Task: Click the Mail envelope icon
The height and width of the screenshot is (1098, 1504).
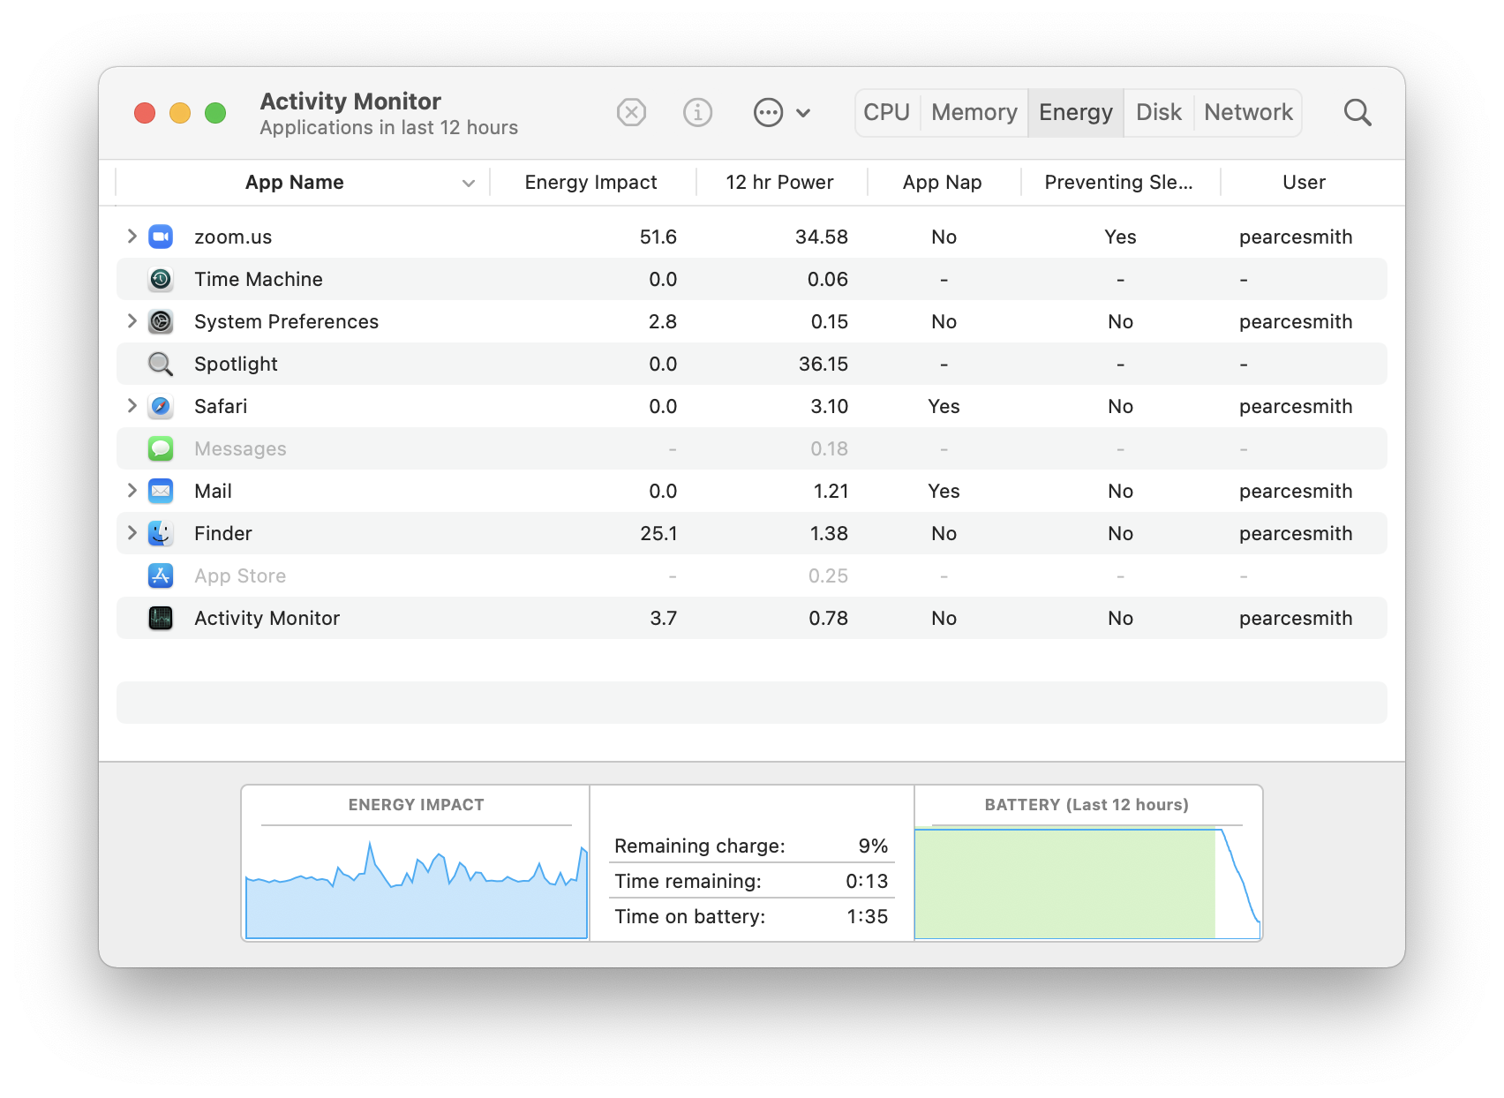Action: click(x=161, y=491)
